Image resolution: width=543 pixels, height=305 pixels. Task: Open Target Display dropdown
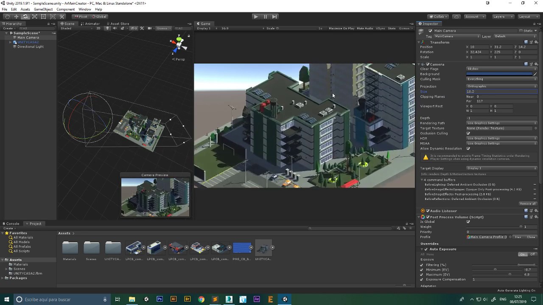(501, 168)
